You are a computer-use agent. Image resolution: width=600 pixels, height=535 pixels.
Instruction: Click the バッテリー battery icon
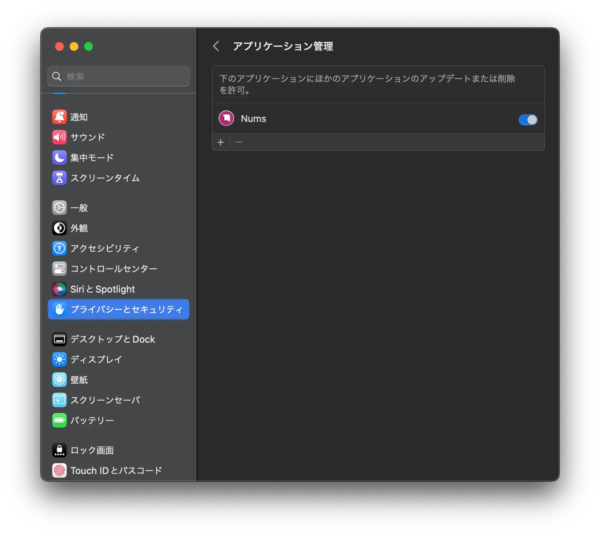point(59,420)
